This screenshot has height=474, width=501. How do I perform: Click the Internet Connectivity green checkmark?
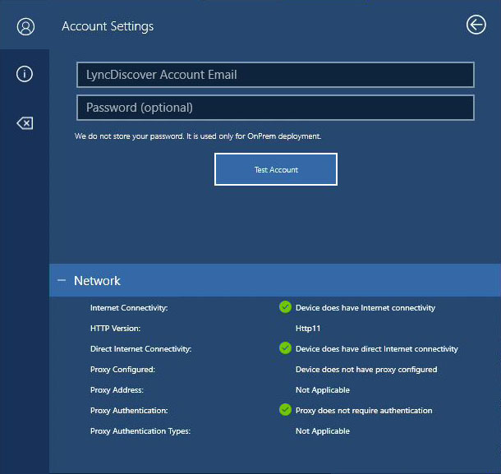click(285, 307)
